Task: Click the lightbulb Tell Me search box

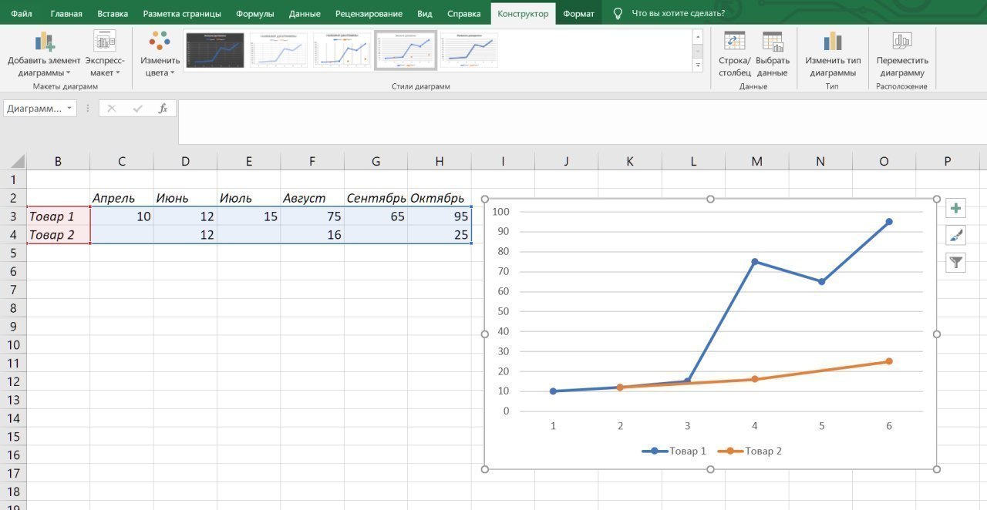Action: [669, 13]
